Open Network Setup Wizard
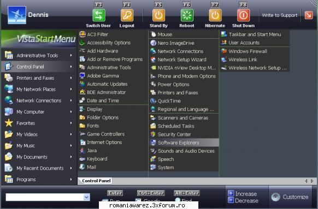The image size is (318, 209). point(184,59)
